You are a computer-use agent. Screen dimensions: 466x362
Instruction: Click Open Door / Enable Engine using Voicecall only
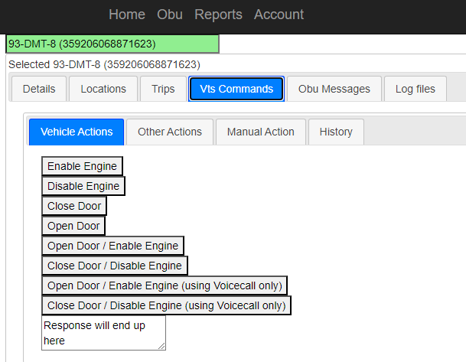coord(165,285)
